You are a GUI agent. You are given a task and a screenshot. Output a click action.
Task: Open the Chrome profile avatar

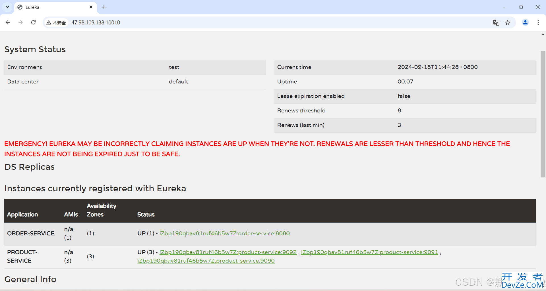tap(525, 22)
